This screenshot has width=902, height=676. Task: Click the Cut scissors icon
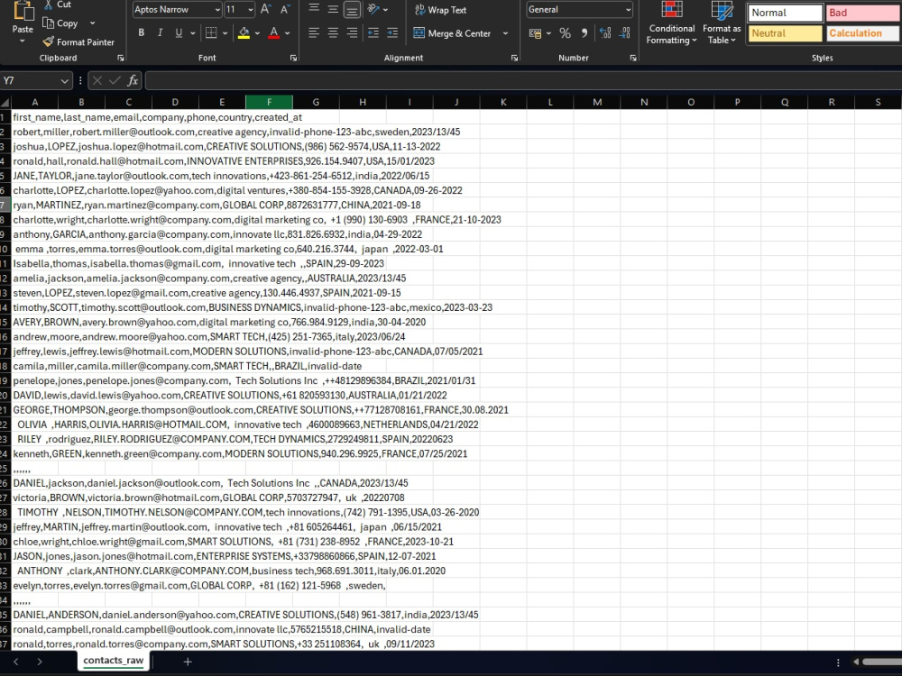coord(49,5)
